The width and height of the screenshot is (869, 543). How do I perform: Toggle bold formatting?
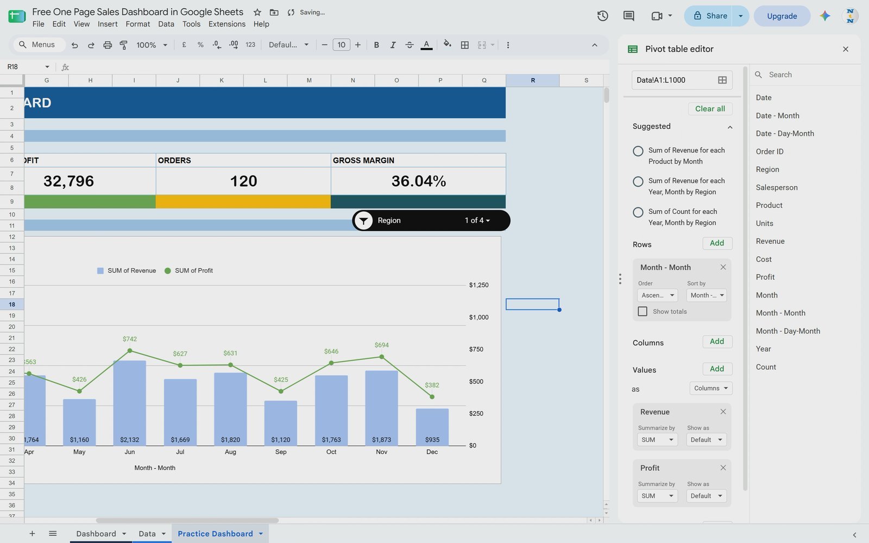[376, 45]
